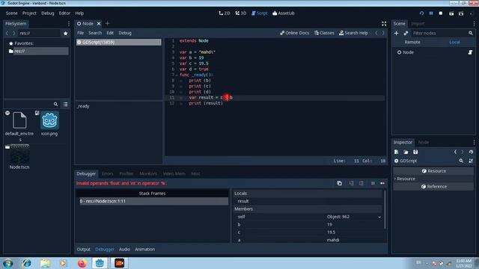The image size is (479, 269).
Task: Click the FileSystem search icon
Action: click(55, 105)
